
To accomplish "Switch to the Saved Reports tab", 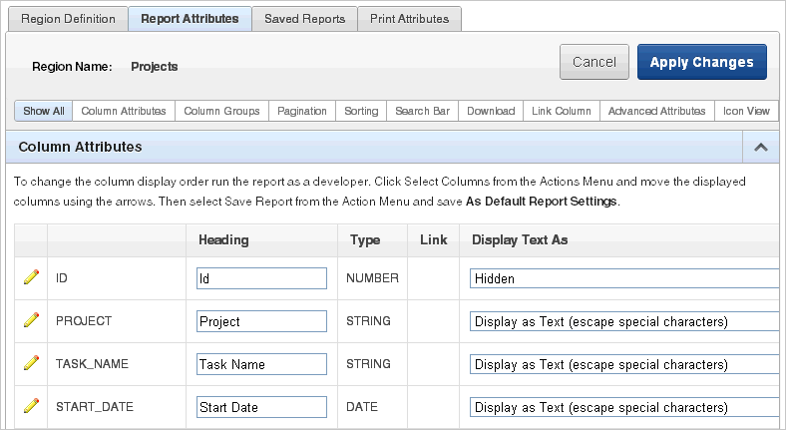I will click(305, 19).
